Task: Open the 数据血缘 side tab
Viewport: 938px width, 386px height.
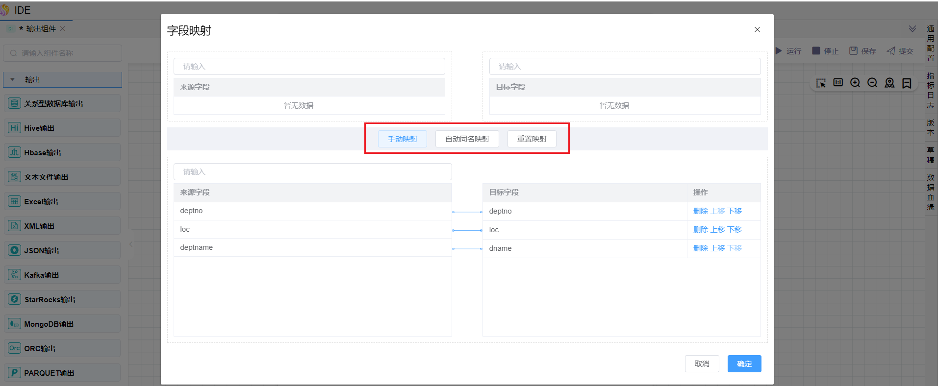Action: click(931, 192)
